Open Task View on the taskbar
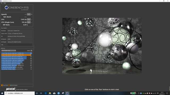This screenshot has width=170, height=95. point(41,93)
